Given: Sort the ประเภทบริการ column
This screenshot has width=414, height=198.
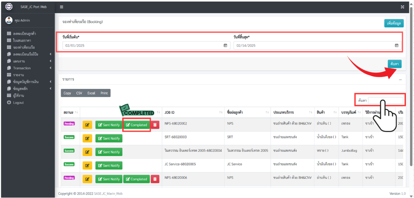Looking at the screenshot, I should click(x=310, y=112).
